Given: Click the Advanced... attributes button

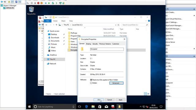Looking at the screenshot, I should coord(116,83).
